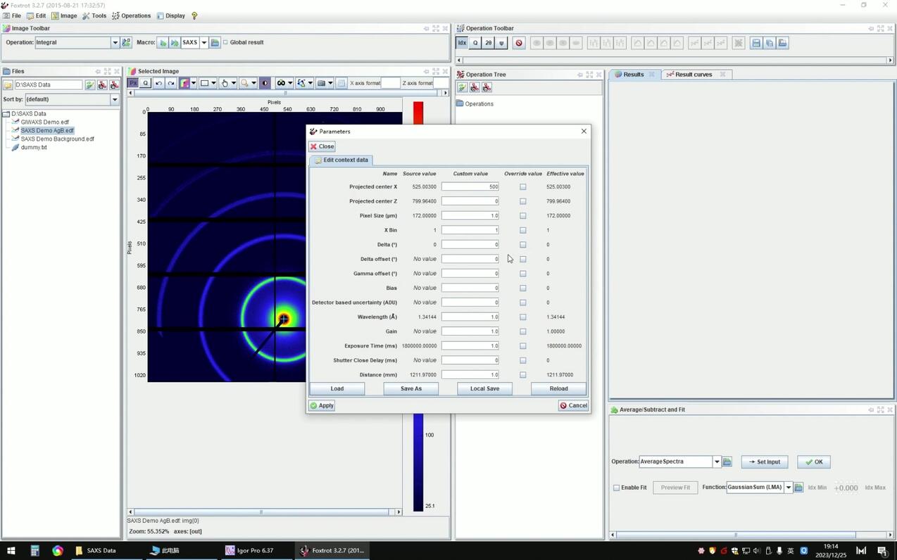Run the macro play button
This screenshot has height=560, width=897.
[x=163, y=43]
